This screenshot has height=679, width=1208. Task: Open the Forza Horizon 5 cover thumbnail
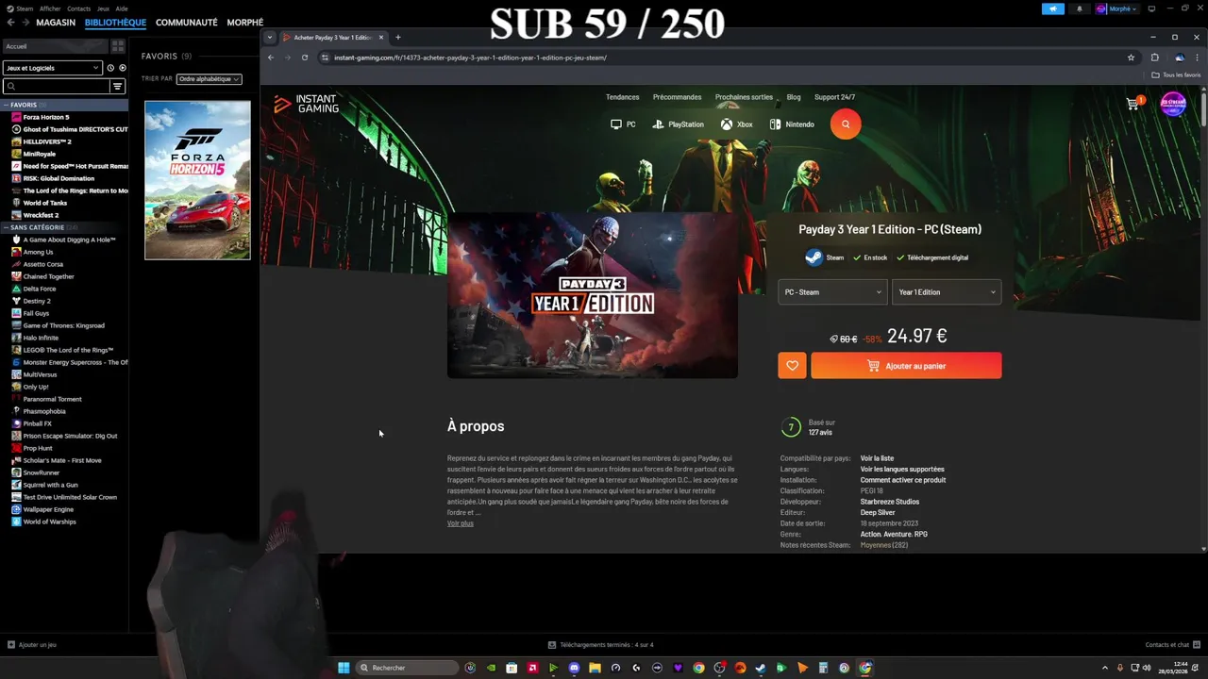[x=197, y=180]
